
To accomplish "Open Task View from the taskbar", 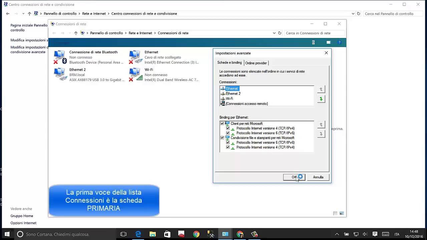I will 123,234.
